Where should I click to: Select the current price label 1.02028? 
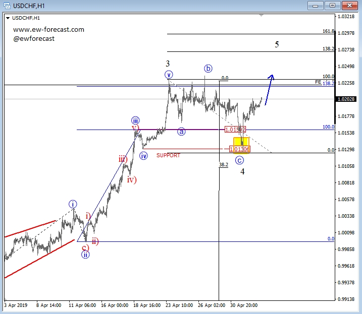[x=346, y=99]
